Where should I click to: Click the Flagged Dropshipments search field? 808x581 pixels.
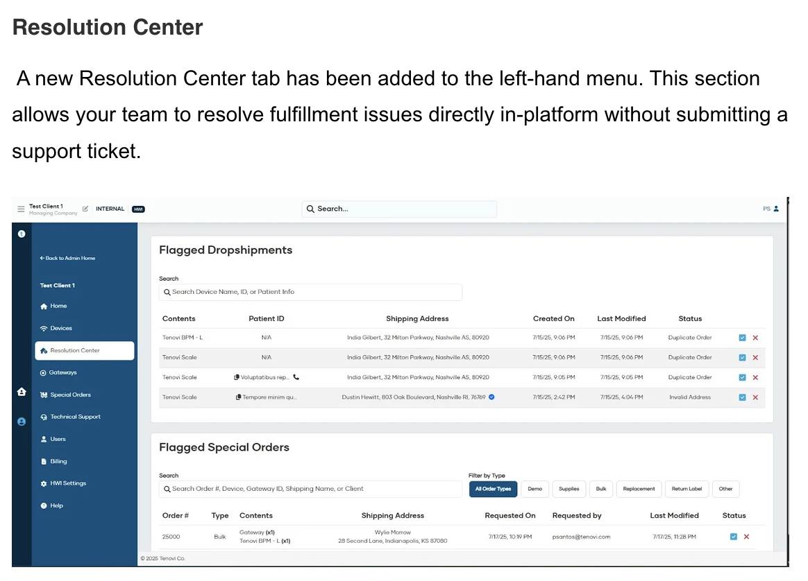pyautogui.click(x=310, y=293)
